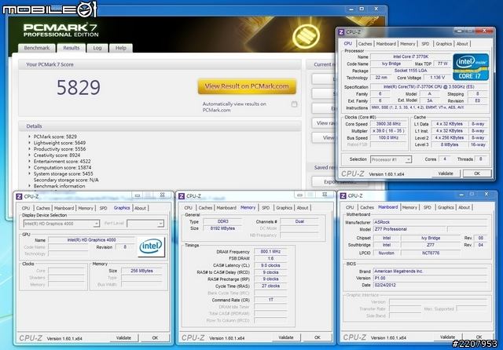Click the Intel Core i7 3770K name field
The height and width of the screenshot is (350, 503).
[410, 57]
